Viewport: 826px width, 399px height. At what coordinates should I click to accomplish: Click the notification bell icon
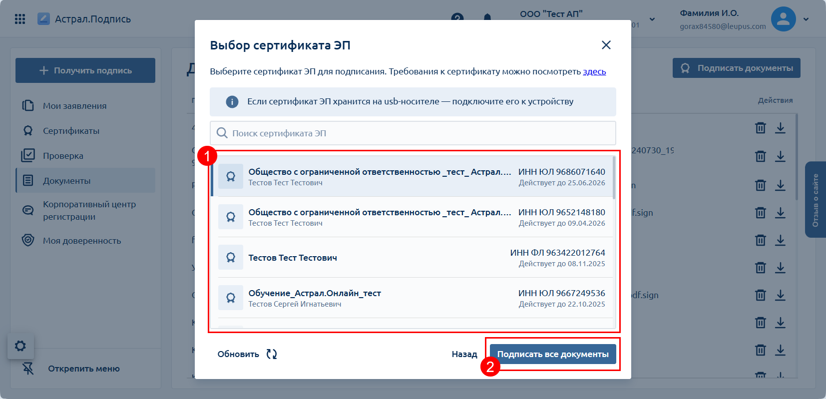[x=487, y=17]
